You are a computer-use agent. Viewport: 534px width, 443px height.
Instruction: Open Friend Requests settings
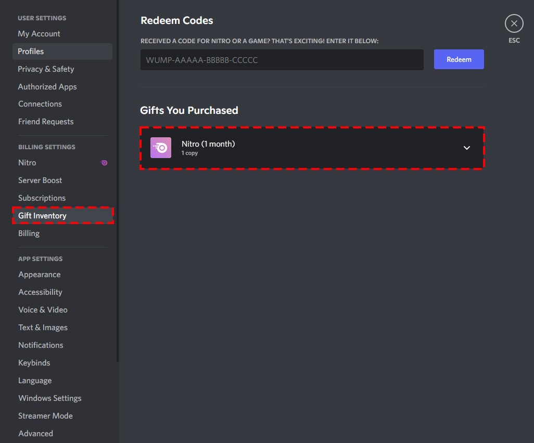click(46, 122)
